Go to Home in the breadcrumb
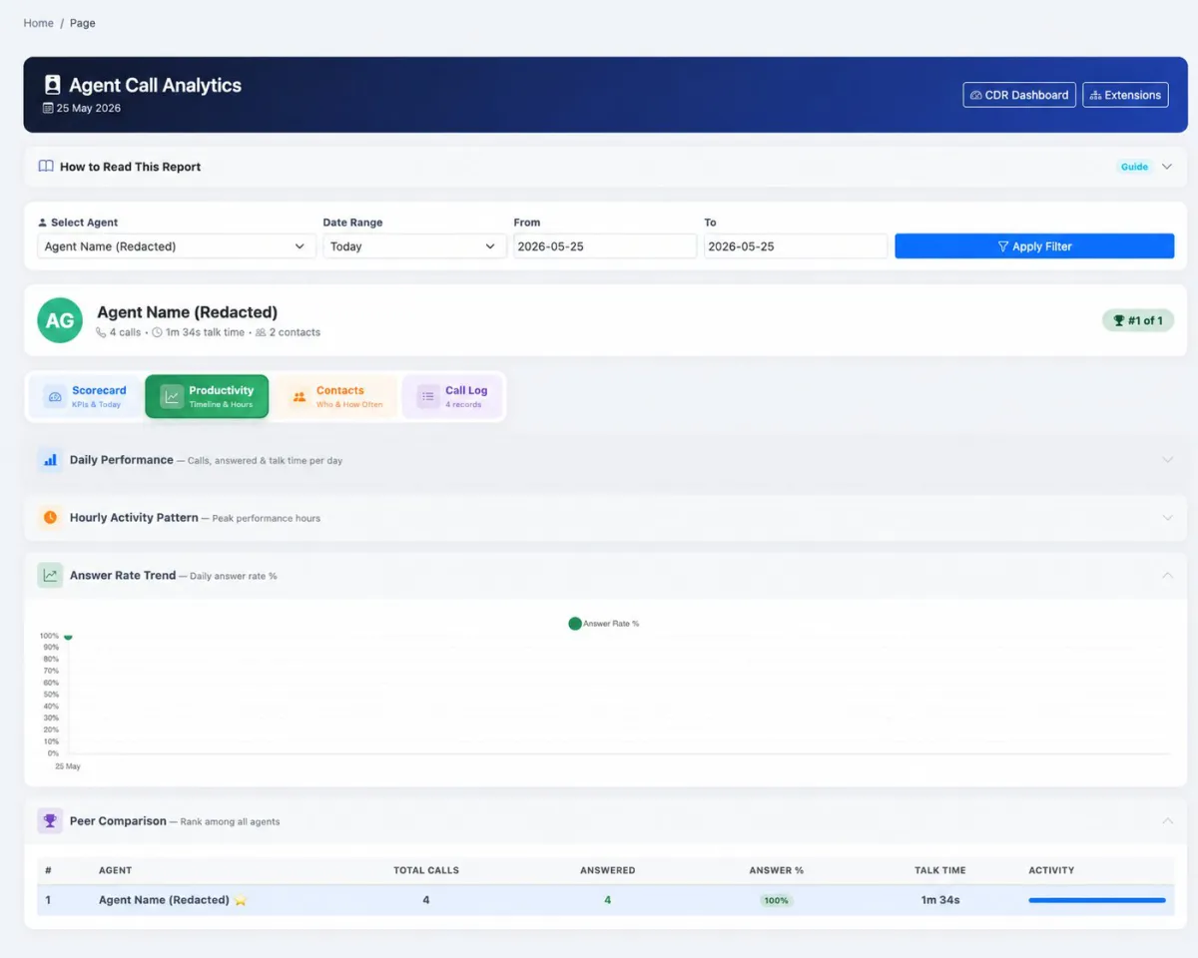The height and width of the screenshot is (958, 1198). [39, 23]
